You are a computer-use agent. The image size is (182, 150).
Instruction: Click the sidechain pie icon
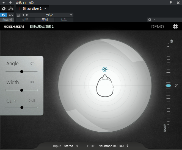[4, 9]
